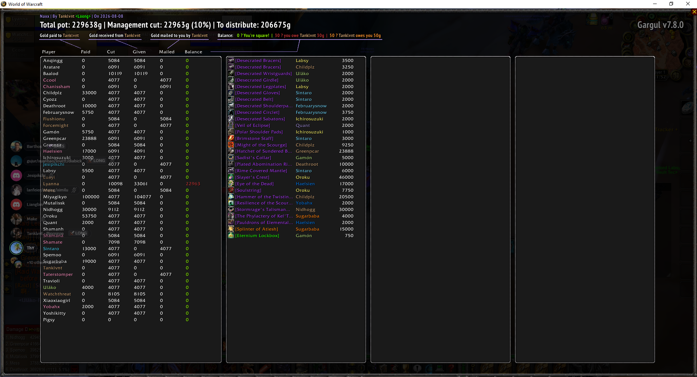697x377 pixels.
Task: Click the [Eternium Lockbox] item link
Action: pos(257,236)
